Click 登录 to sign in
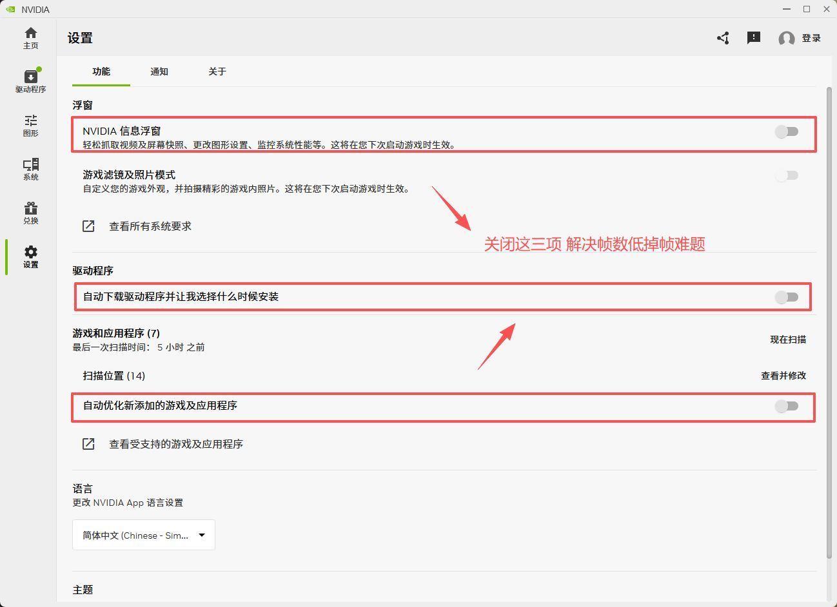837x607 pixels. pyautogui.click(x=811, y=38)
